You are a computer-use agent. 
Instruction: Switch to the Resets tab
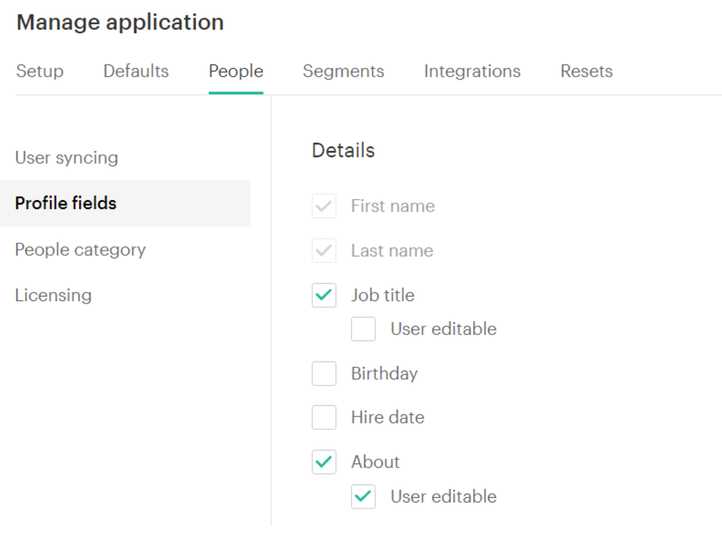(586, 71)
